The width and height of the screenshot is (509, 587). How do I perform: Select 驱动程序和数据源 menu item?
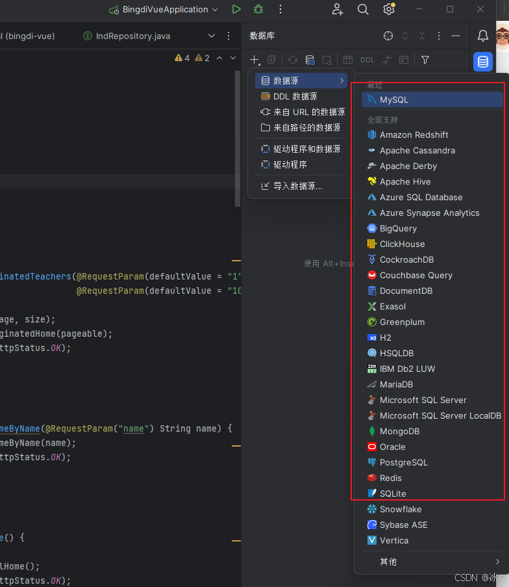301,149
